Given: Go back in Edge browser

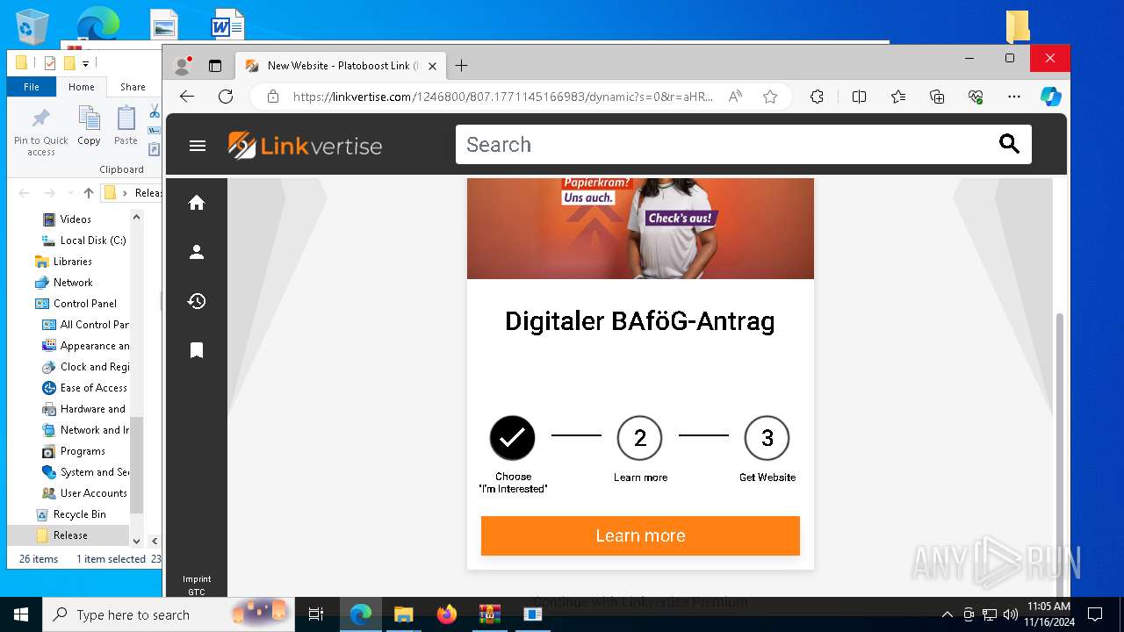Looking at the screenshot, I should 186,97.
